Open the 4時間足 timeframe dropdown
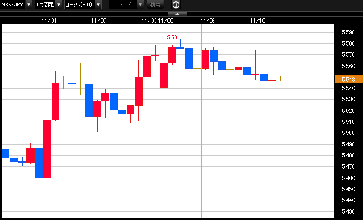This screenshot has height=220, width=363. pyautogui.click(x=49, y=5)
